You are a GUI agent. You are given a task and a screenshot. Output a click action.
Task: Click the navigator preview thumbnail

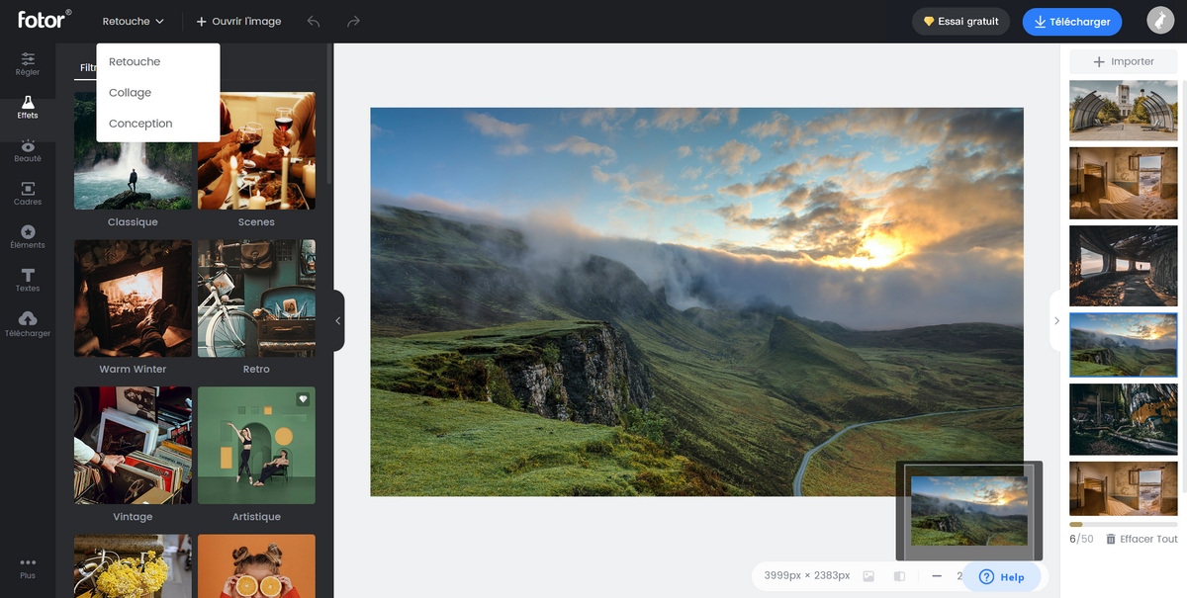969,511
